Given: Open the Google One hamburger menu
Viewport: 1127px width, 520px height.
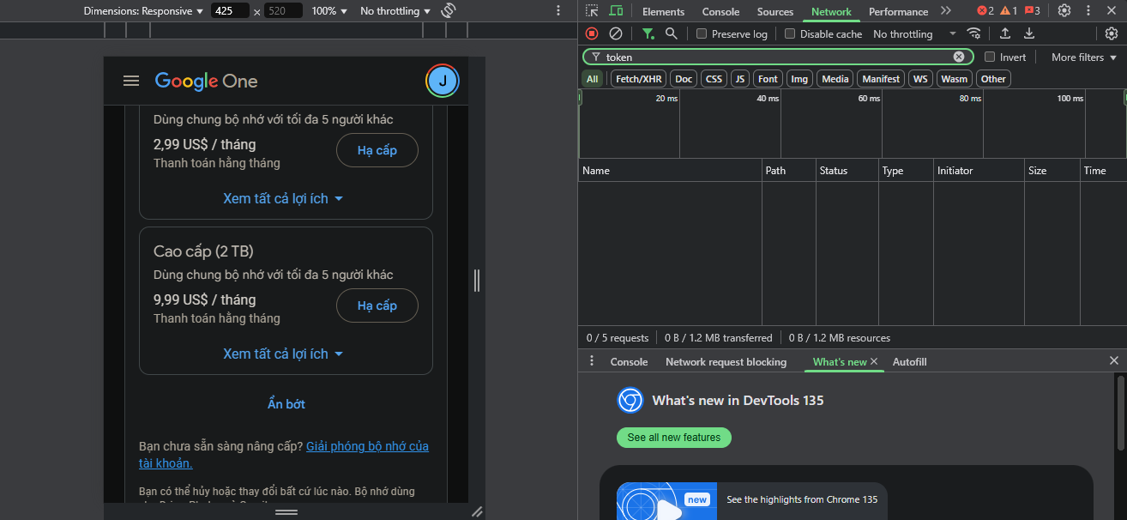Looking at the screenshot, I should (131, 81).
